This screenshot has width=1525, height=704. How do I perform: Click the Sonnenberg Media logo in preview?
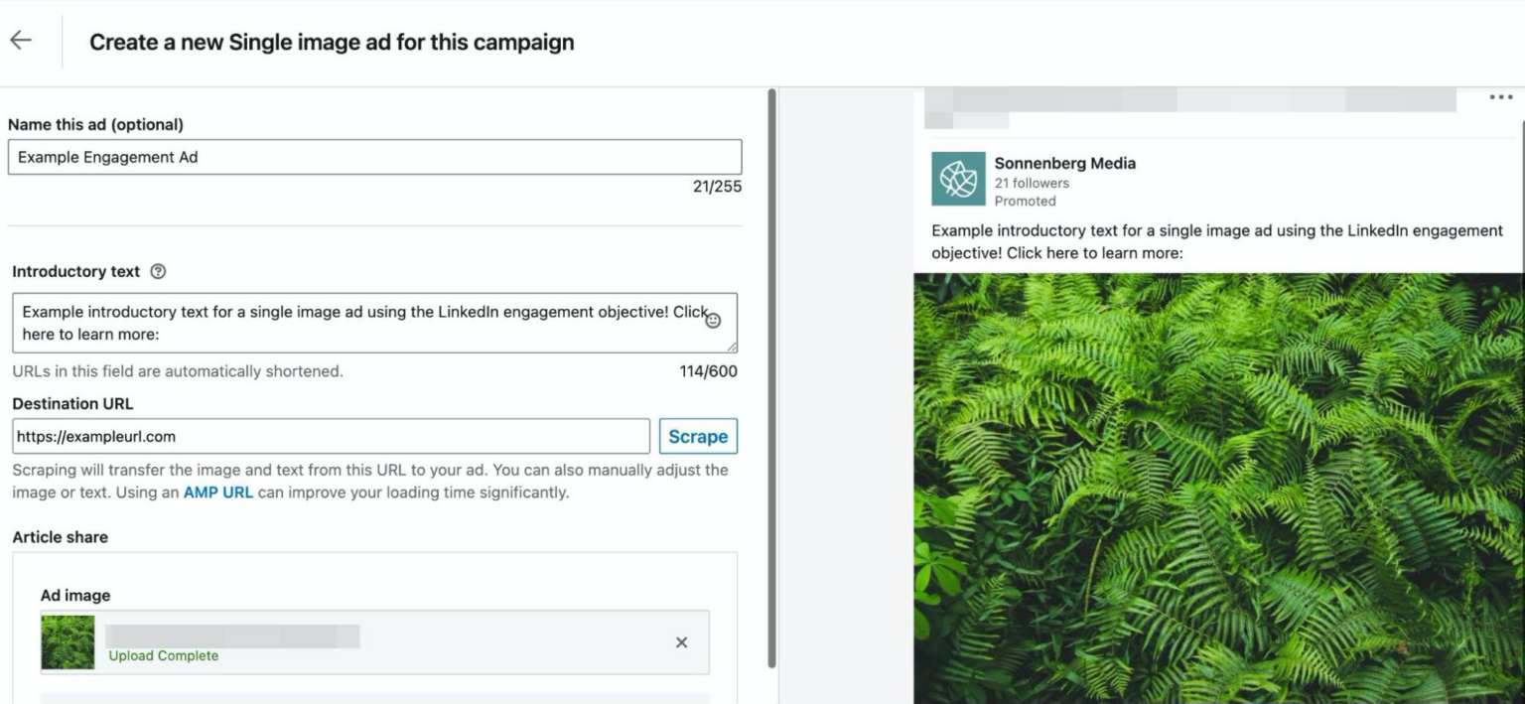coord(957,179)
